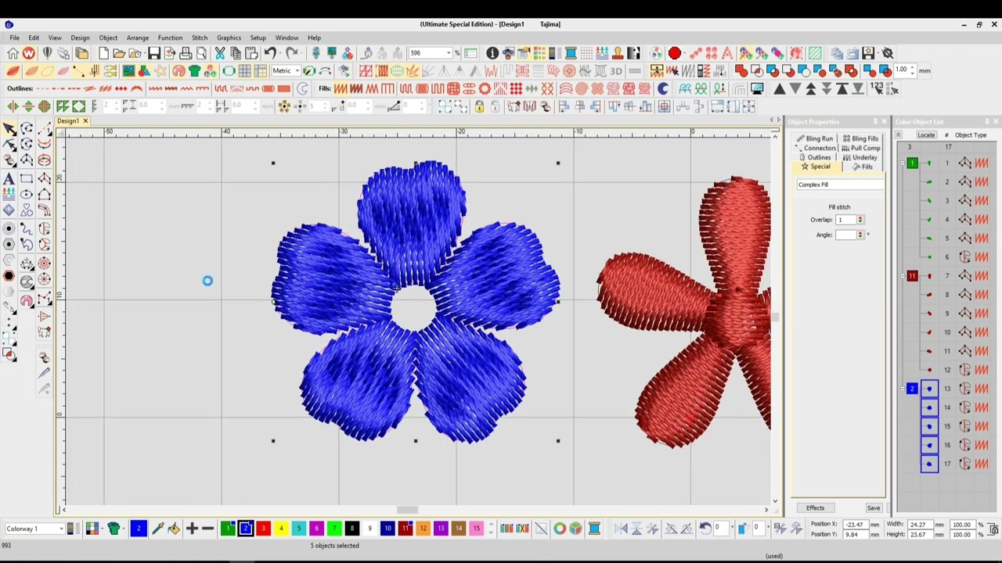Screen dimensions: 1002x563
Task: Open the Metric units dropdown
Action: tap(296, 71)
